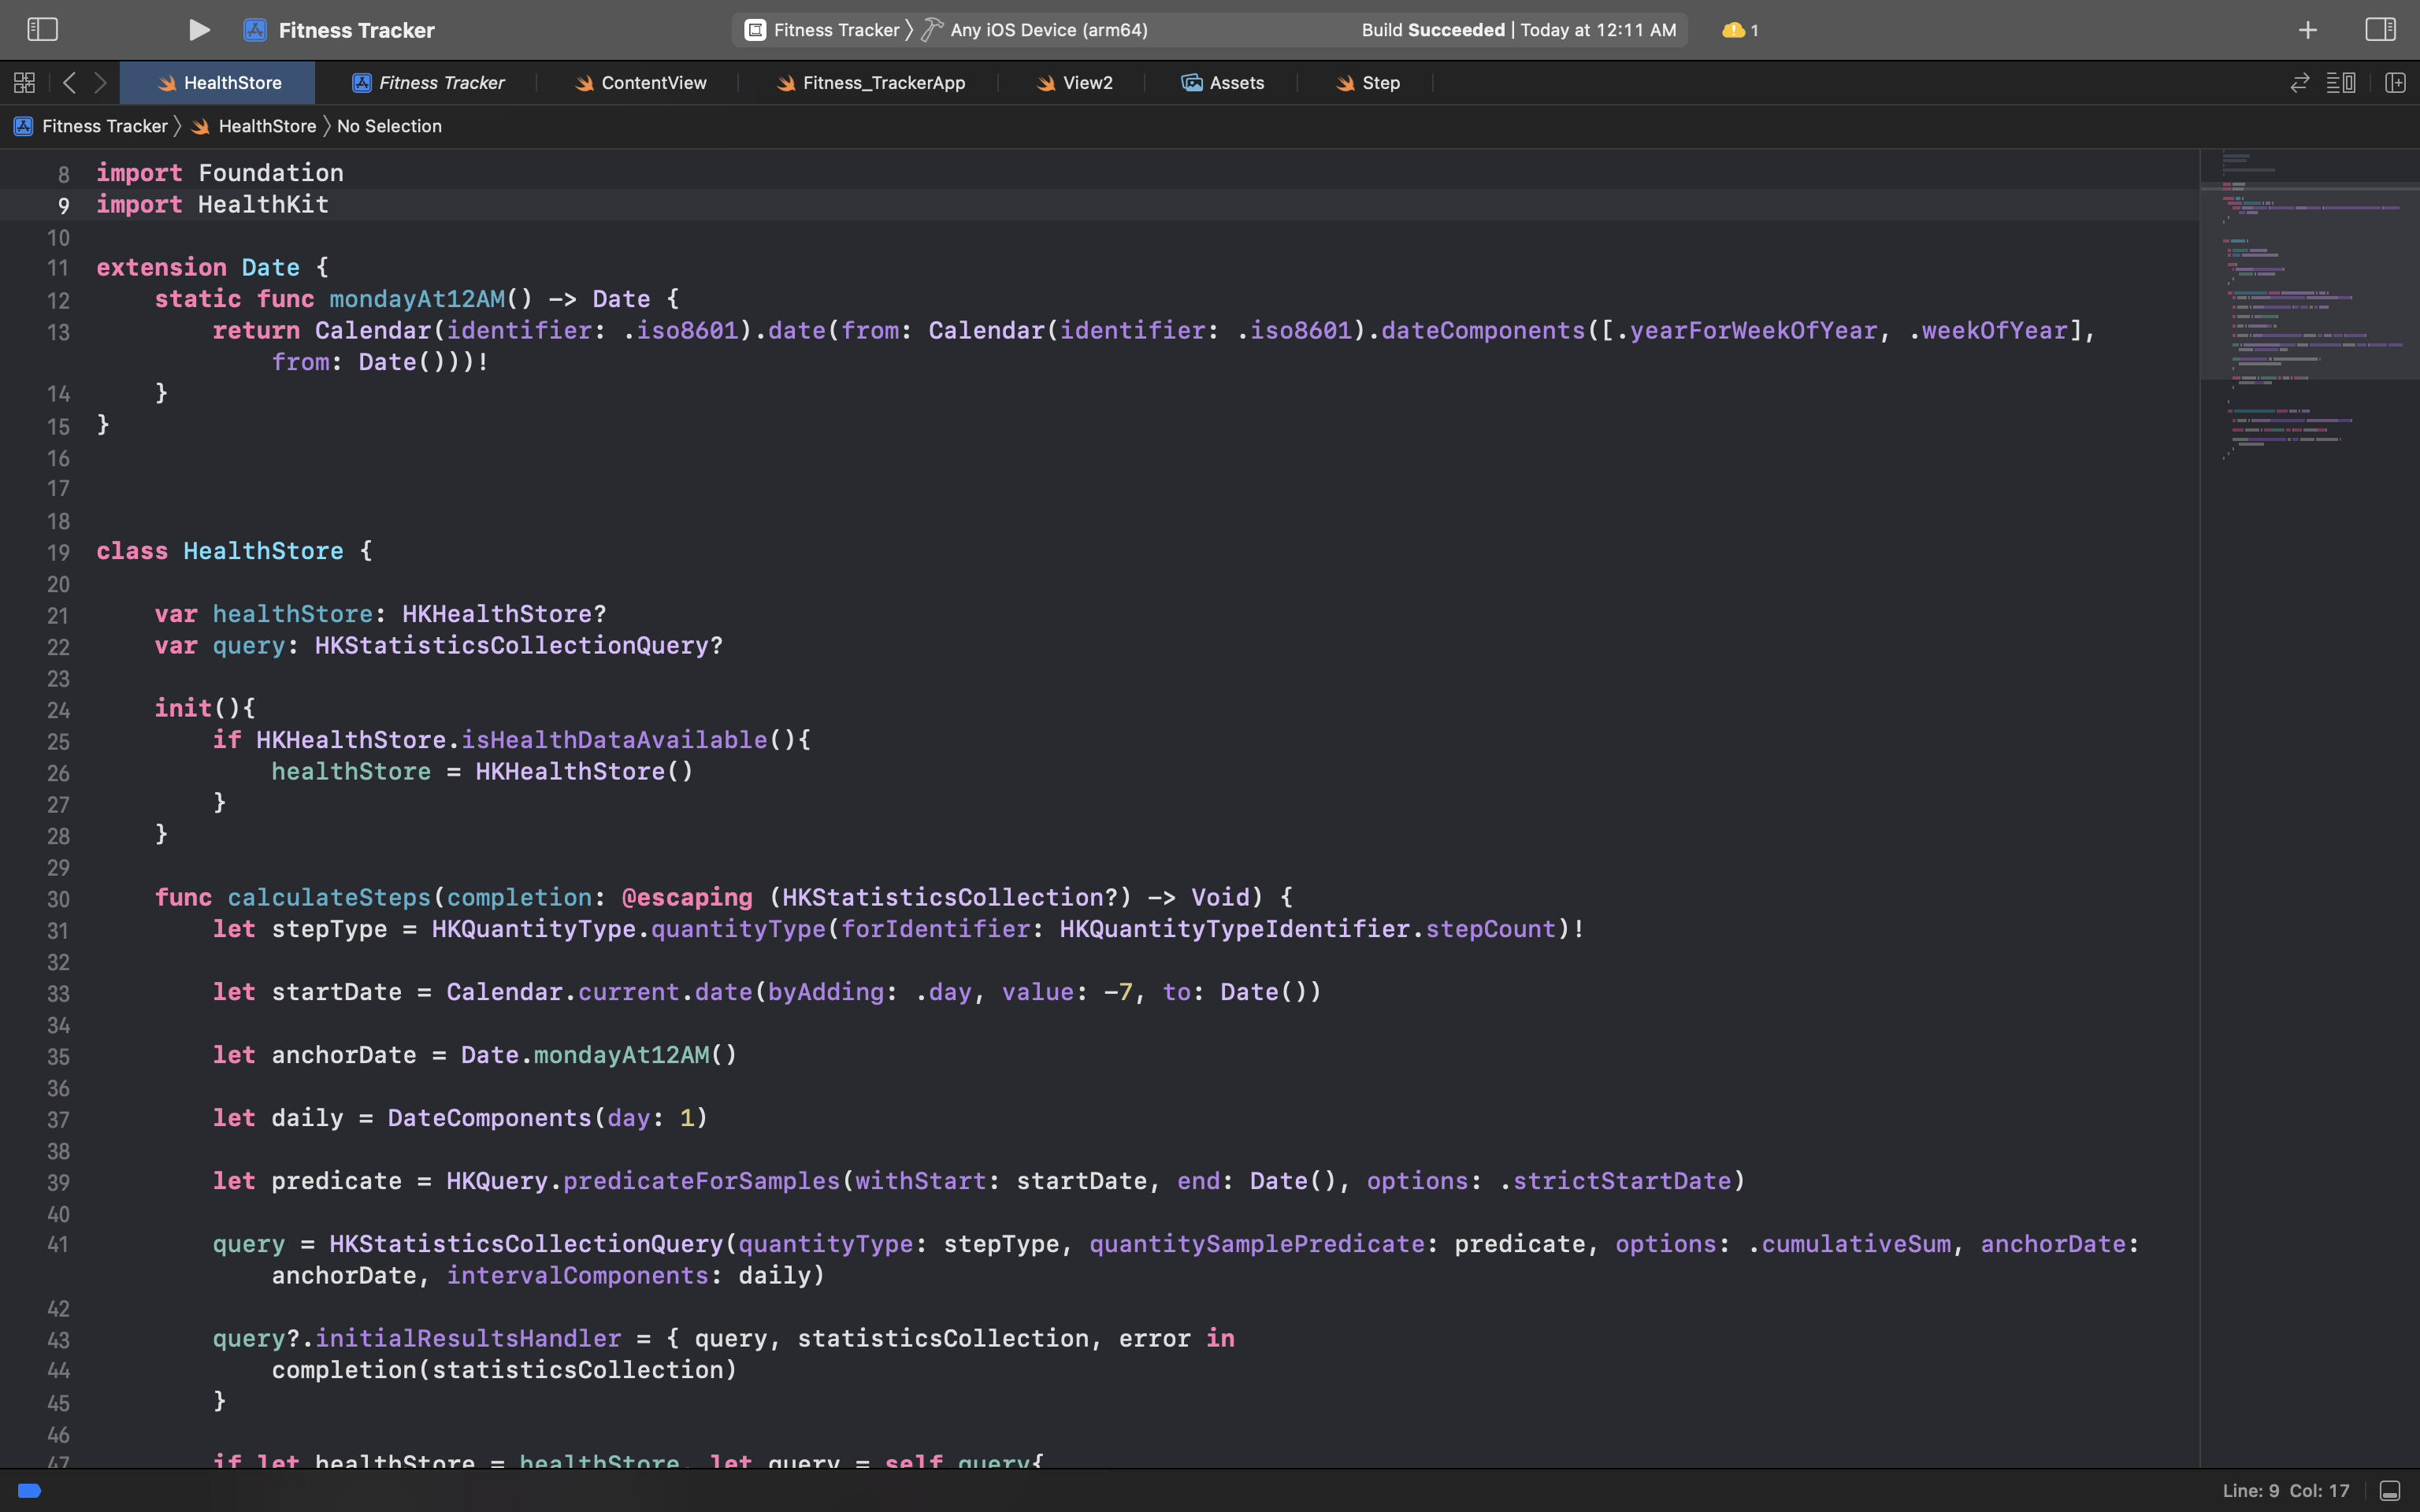Click 'extension Date' on line 11
This screenshot has height=1512, width=2420.
point(198,267)
